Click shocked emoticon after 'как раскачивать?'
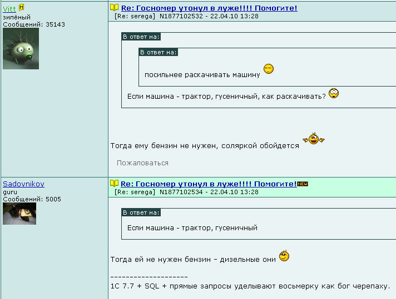396x299 pixels. click(x=334, y=93)
